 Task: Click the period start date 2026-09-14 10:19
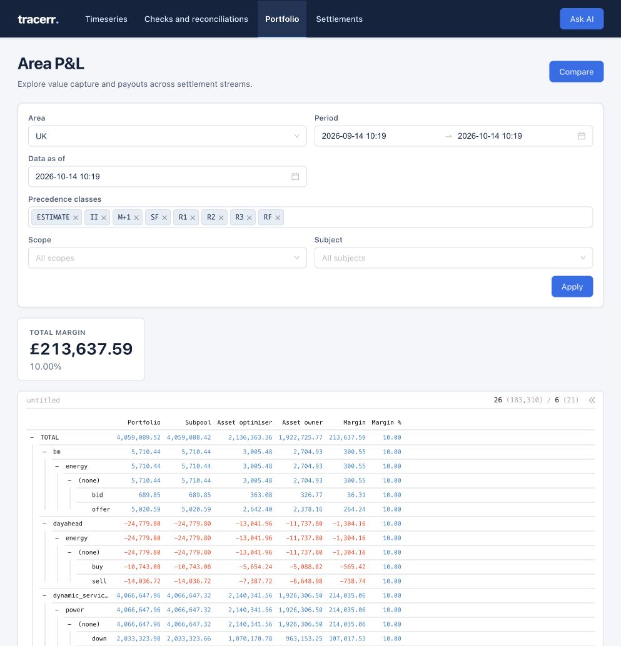(x=354, y=136)
